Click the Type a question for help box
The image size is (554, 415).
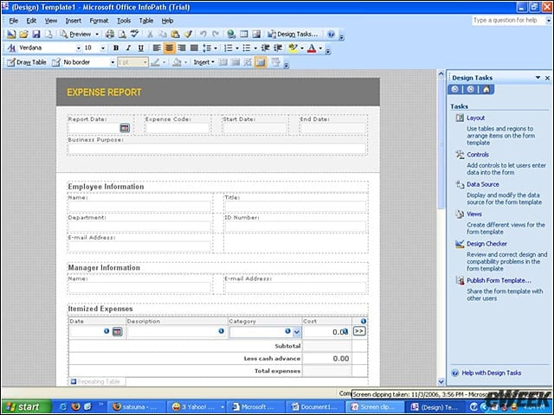click(508, 21)
